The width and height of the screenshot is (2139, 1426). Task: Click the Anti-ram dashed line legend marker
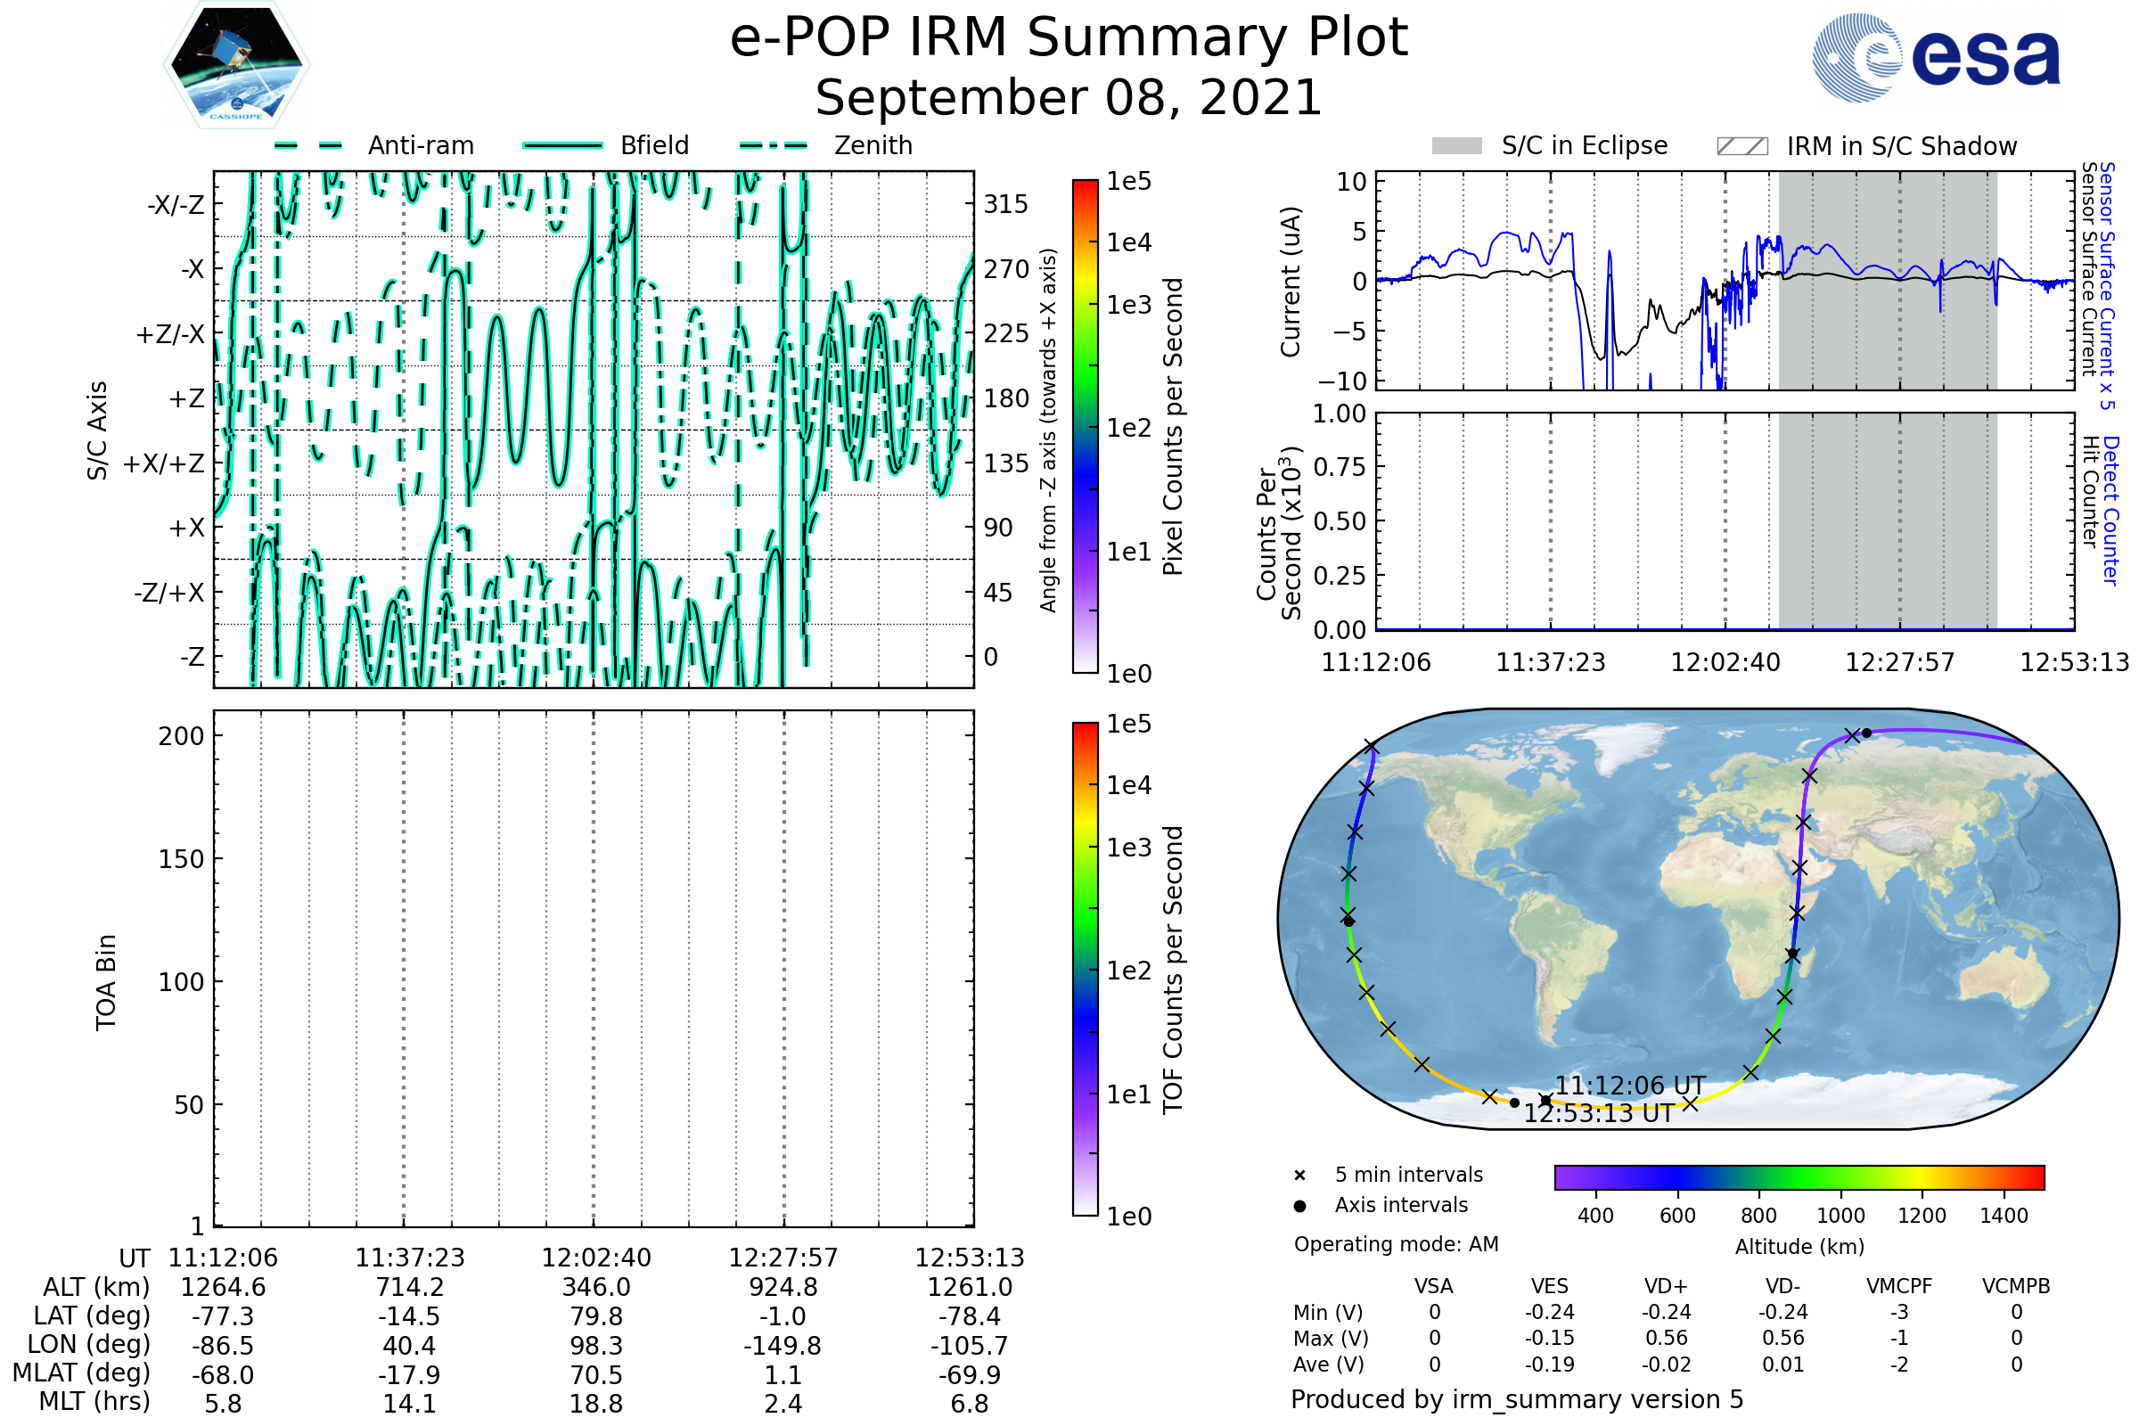308,145
